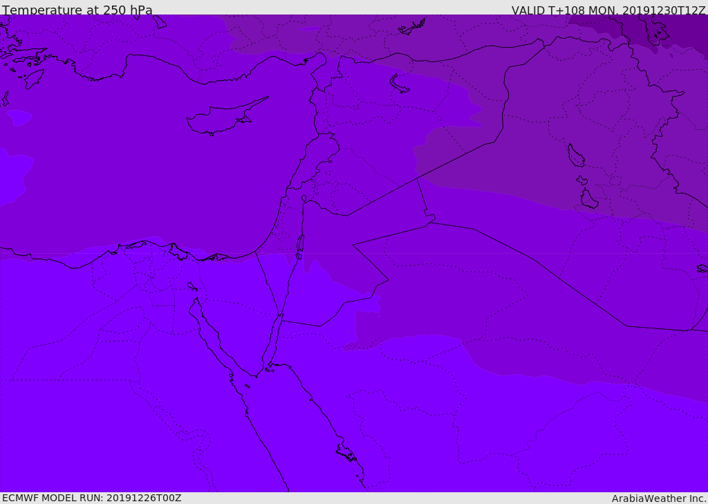Click the 'VALID T+108 MON. 20191230T12Z' label
The height and width of the screenshot is (504, 708).
(608, 10)
